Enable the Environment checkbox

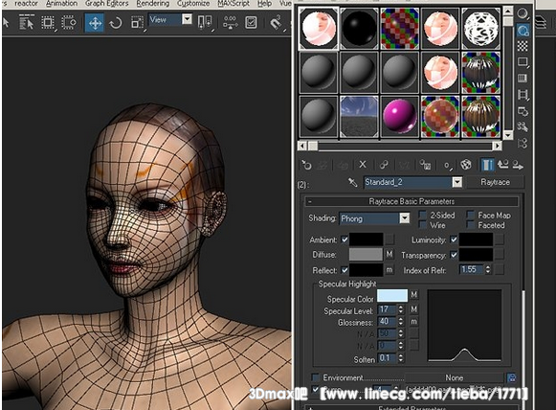pyautogui.click(x=315, y=377)
